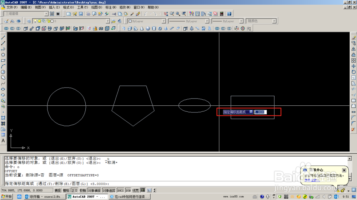357x200 pixels.
Task: Click the 5.0000 offset distance field
Action: pos(260,112)
